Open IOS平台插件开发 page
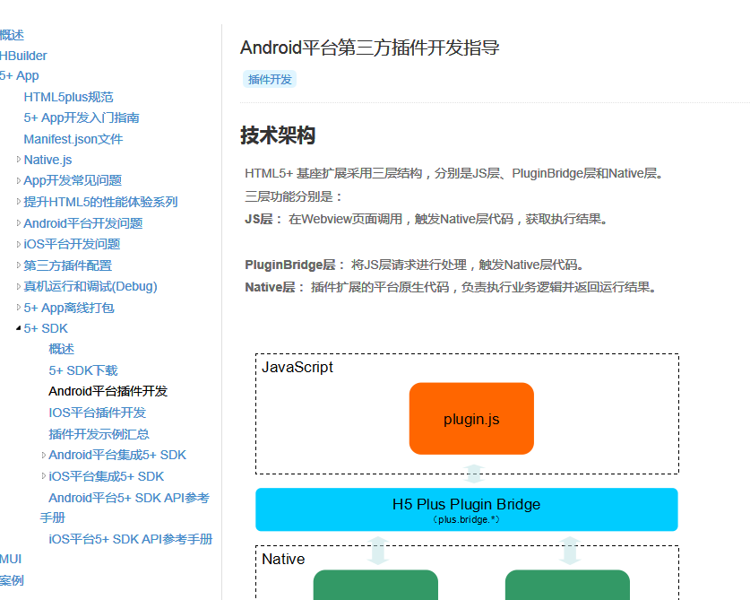The height and width of the screenshot is (600, 750). (x=97, y=413)
